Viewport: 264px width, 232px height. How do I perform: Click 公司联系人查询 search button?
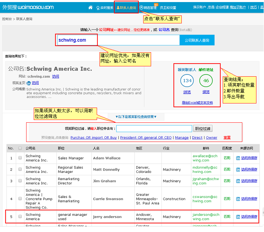tap(197, 40)
